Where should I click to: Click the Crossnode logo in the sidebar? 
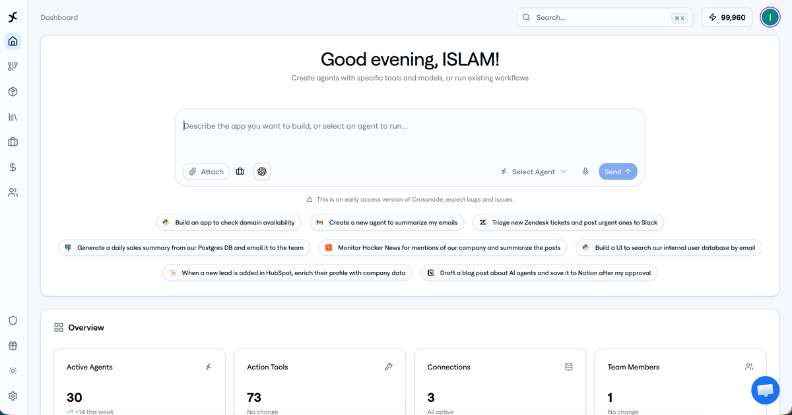(x=13, y=17)
